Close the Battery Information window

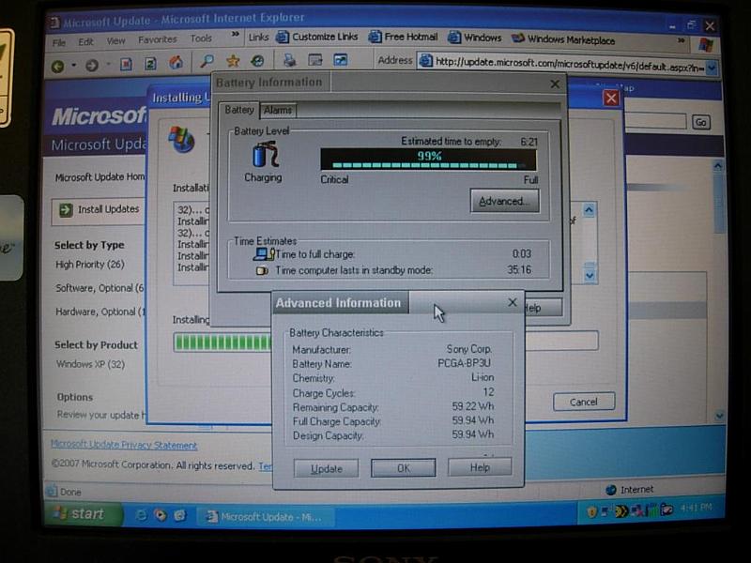point(555,84)
